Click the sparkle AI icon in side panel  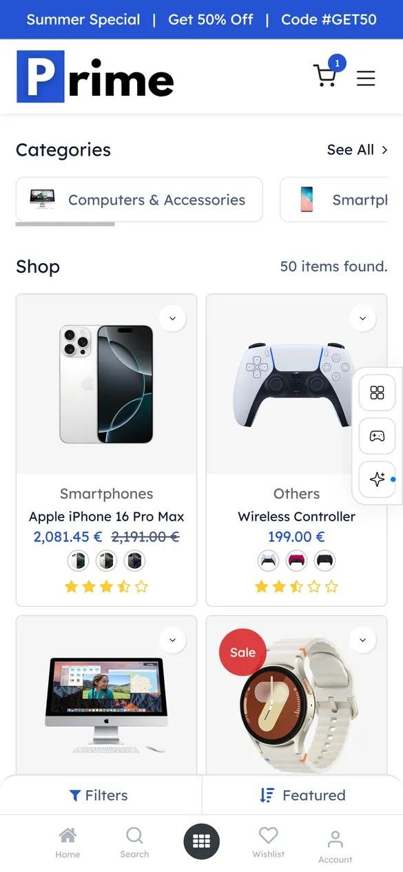tap(377, 479)
